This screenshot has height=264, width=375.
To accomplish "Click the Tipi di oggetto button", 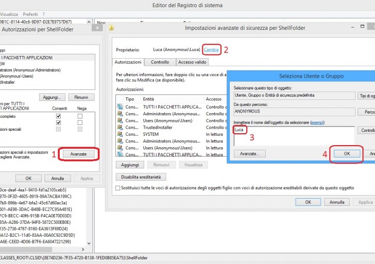I will (366, 96).
